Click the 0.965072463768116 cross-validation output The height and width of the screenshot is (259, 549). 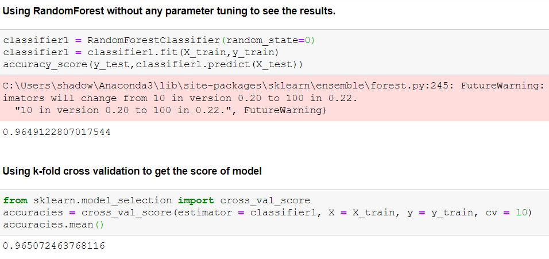point(54,246)
